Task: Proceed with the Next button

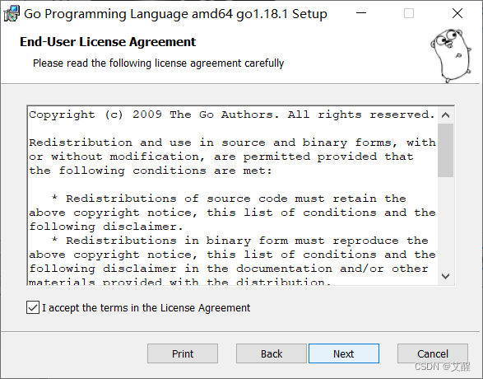Action: pyautogui.click(x=344, y=353)
